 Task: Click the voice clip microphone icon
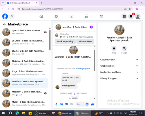(56, 104)
